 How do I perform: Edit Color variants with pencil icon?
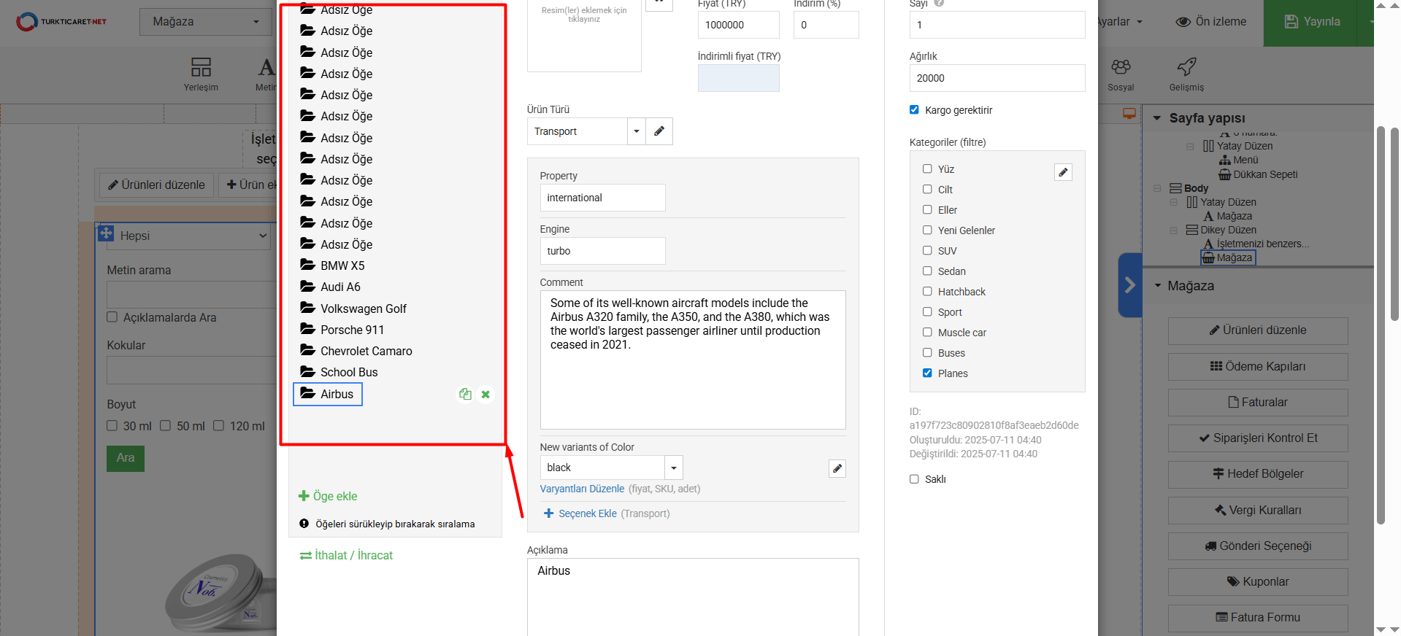[x=837, y=468]
